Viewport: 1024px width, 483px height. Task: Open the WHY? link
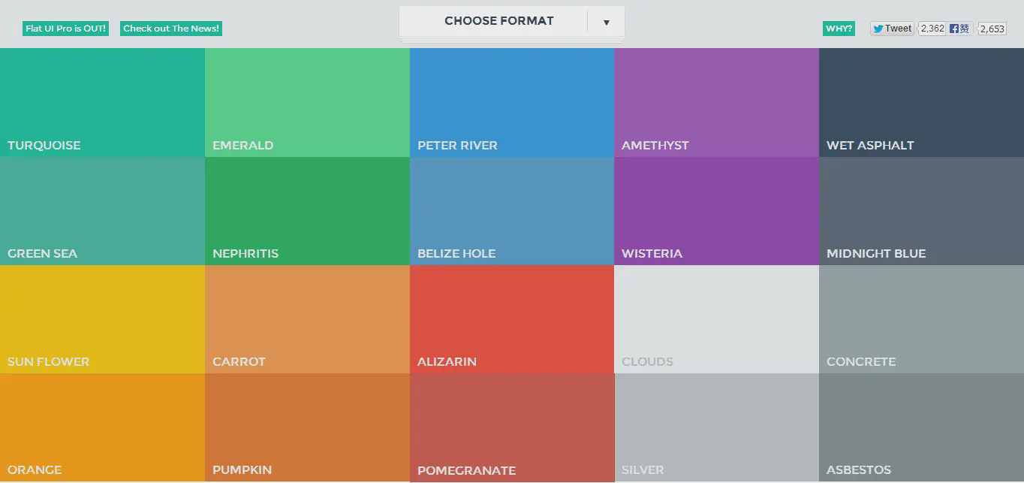(839, 29)
